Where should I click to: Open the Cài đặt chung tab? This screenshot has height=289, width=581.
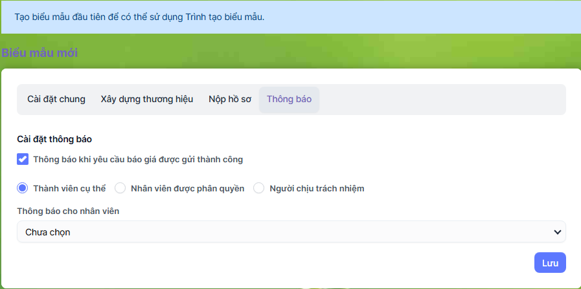[x=56, y=99]
